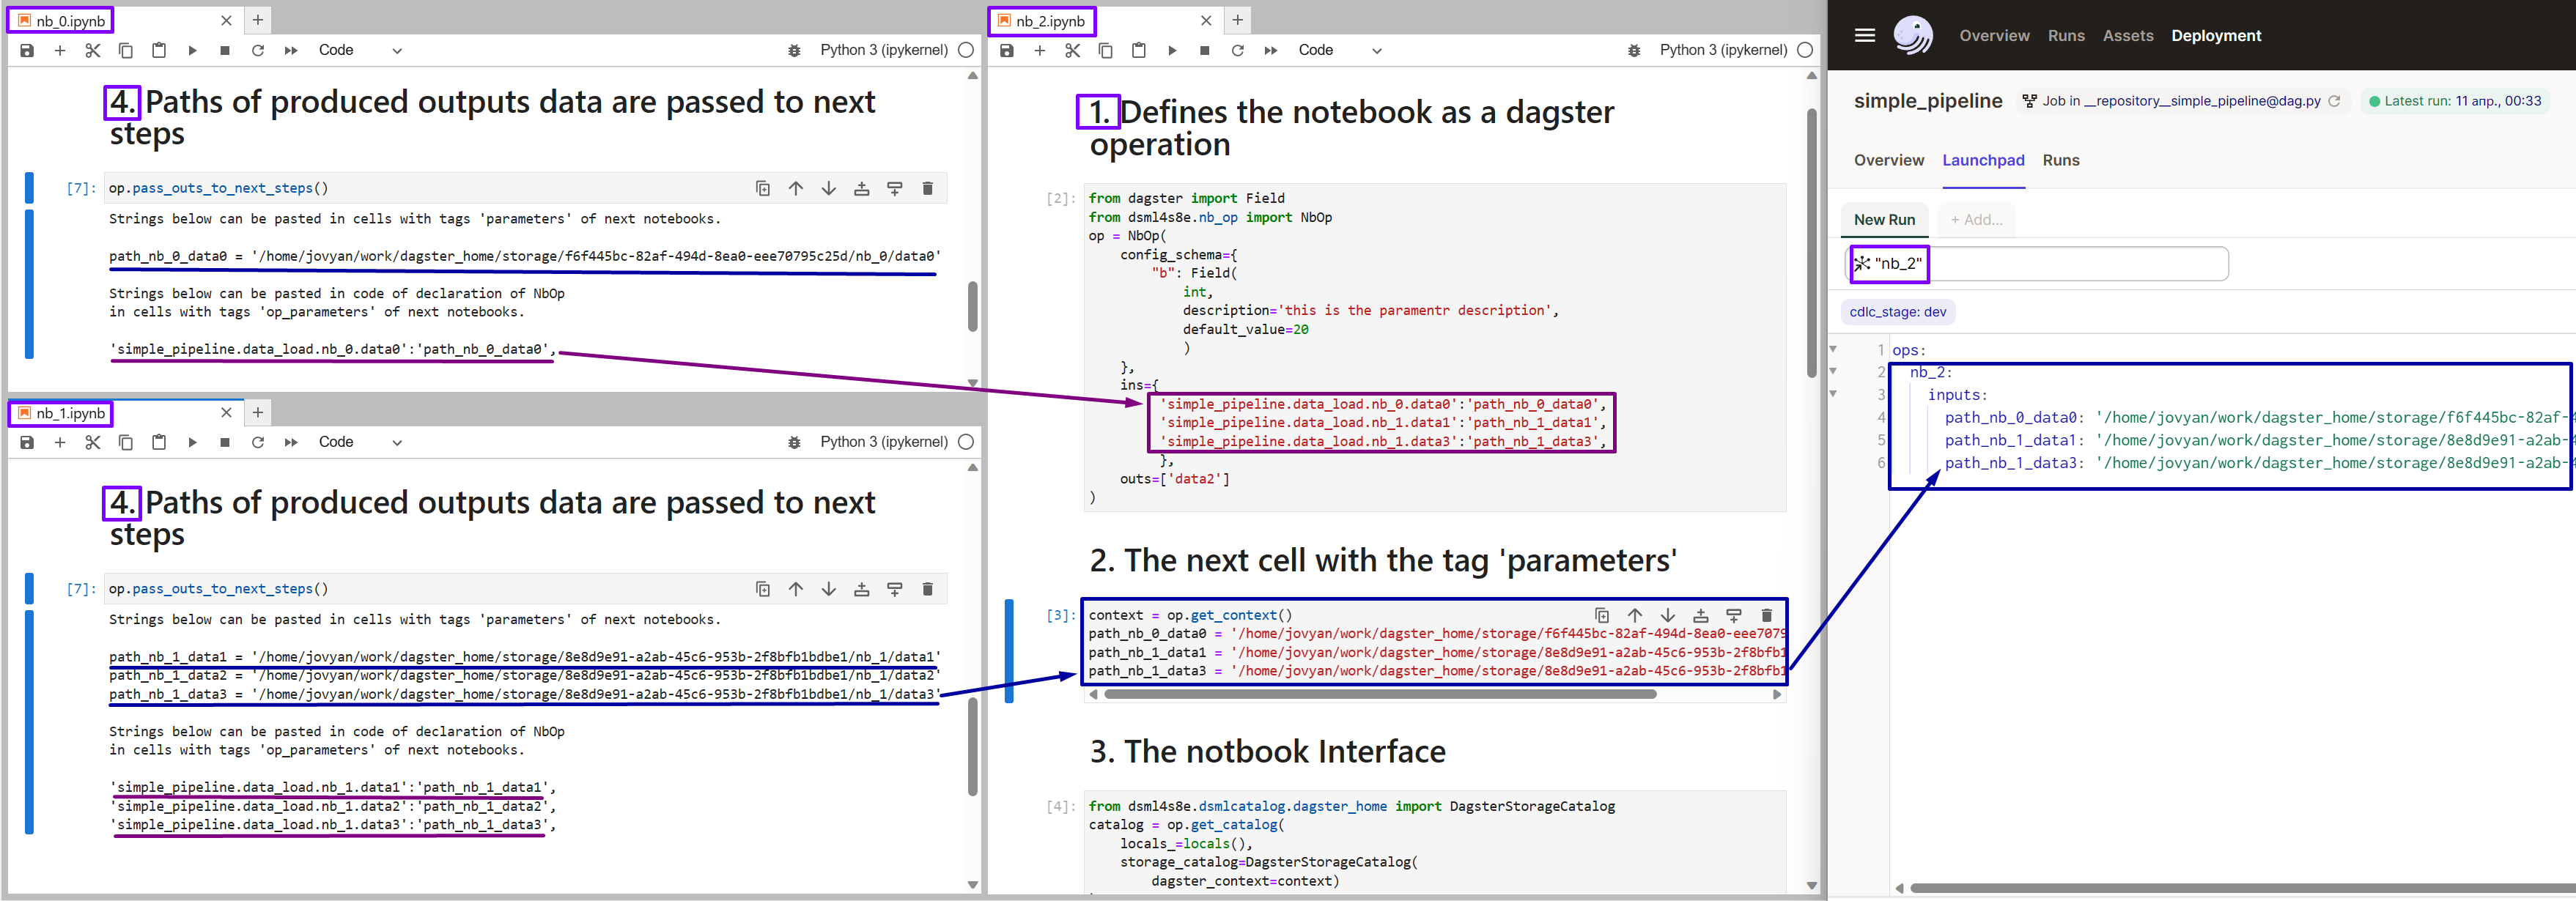2576x901 pixels.
Task: Restart the kernel in nb_1.ipynb
Action: tap(258, 442)
